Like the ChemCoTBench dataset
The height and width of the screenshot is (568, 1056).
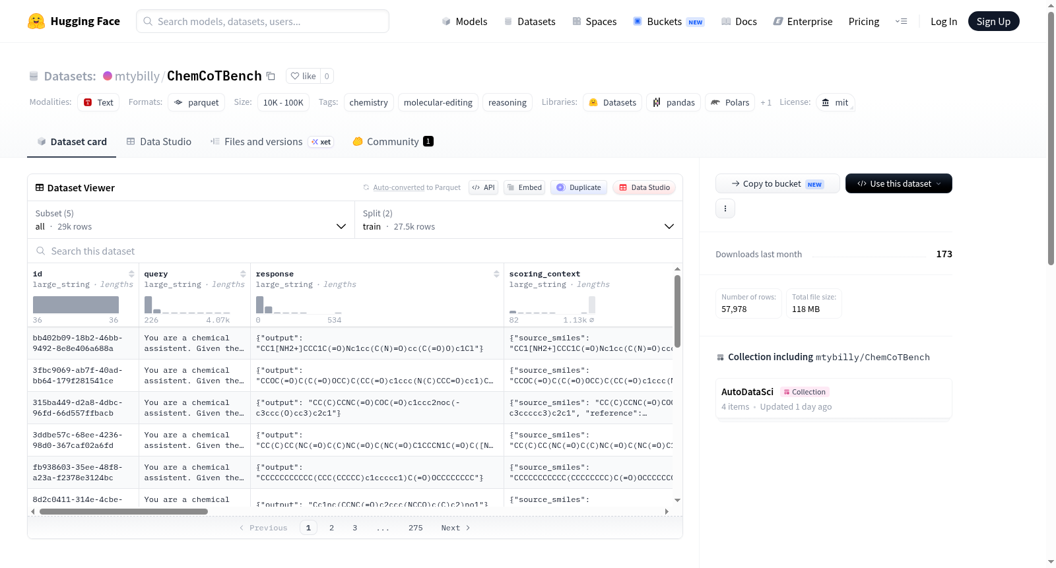point(304,76)
